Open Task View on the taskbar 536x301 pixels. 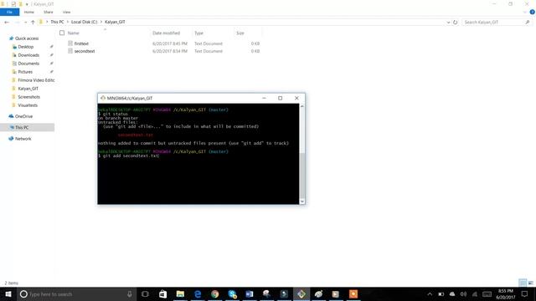[145, 293]
